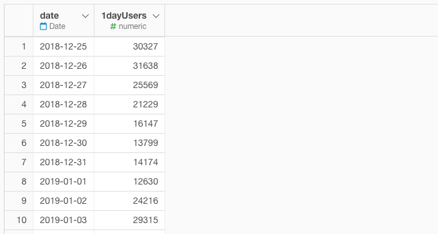Click the value 25569 cell
This screenshot has width=438, height=234.
coord(130,85)
